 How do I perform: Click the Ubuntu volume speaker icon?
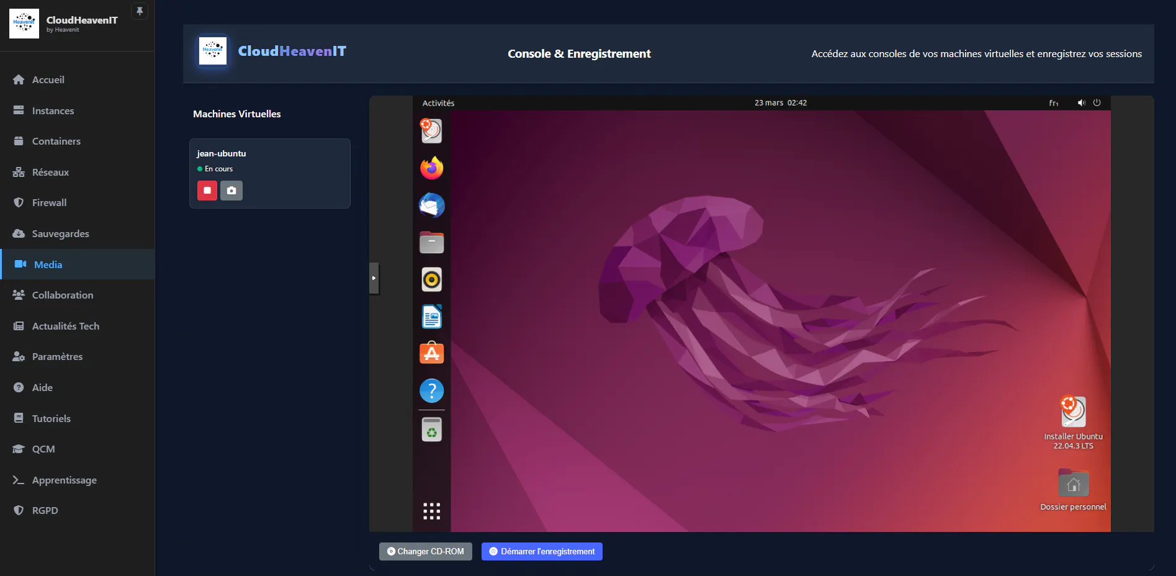[1081, 103]
